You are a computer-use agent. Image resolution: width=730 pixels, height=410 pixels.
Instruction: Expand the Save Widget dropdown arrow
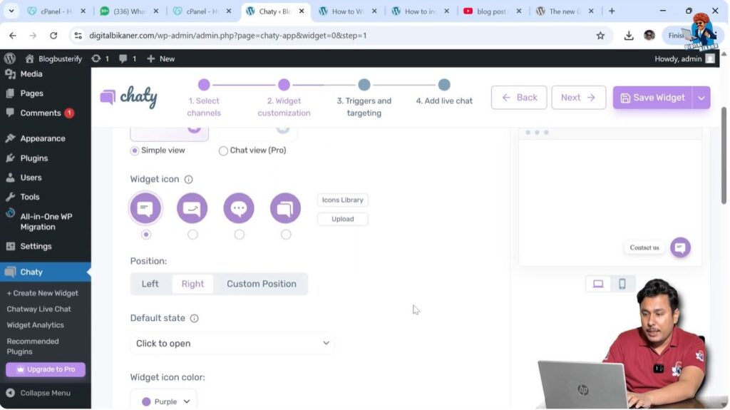pos(701,98)
